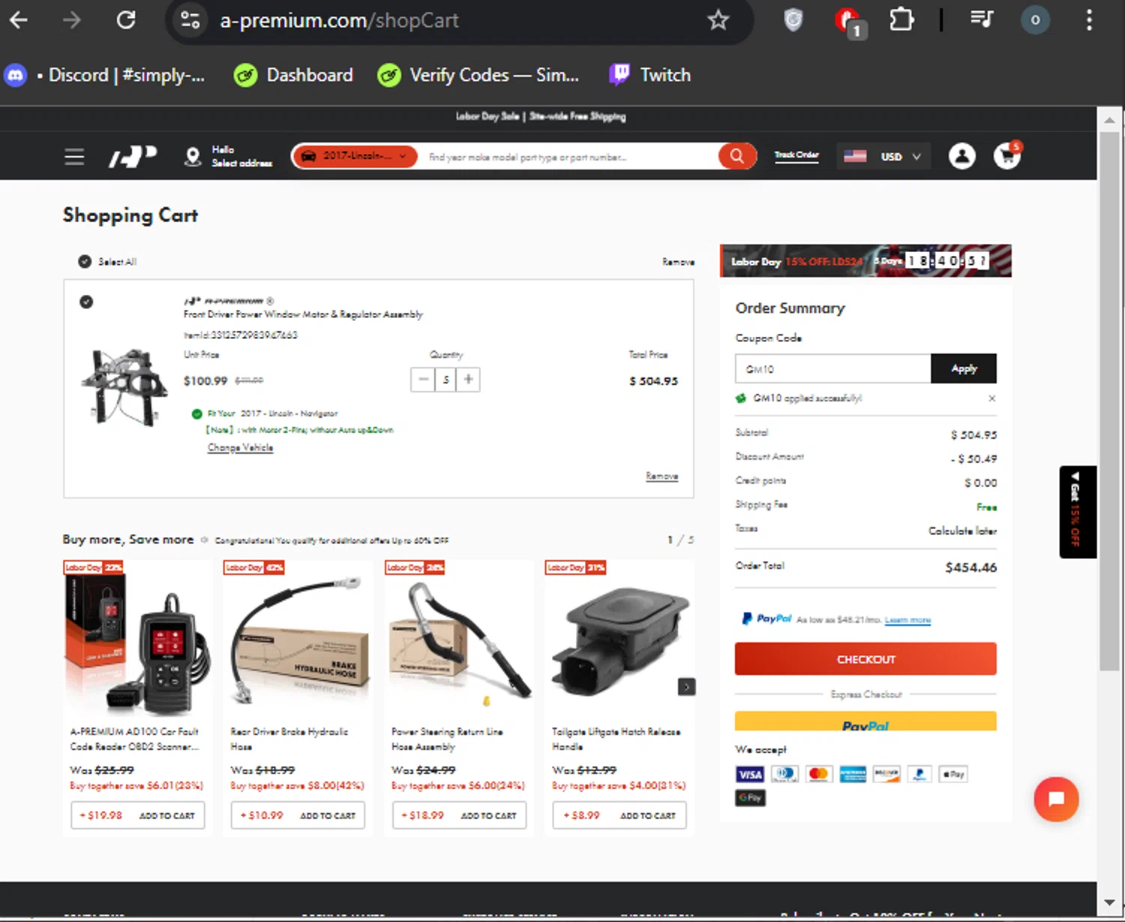Click the orange search magnifier button
1125x922 pixels.
coord(736,156)
